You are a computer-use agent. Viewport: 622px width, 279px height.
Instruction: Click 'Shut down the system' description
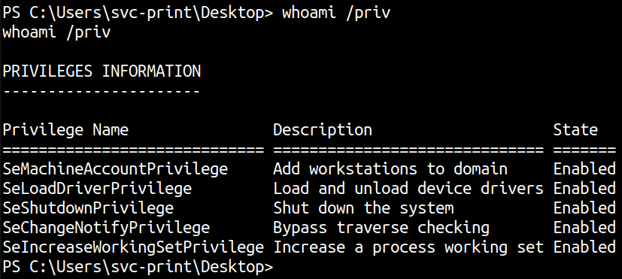coord(363,208)
